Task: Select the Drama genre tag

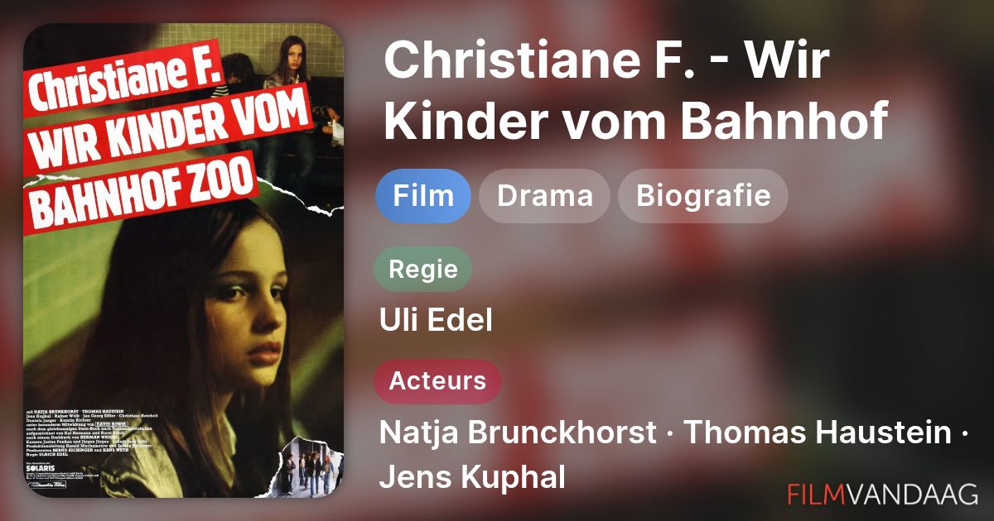Action: (545, 196)
